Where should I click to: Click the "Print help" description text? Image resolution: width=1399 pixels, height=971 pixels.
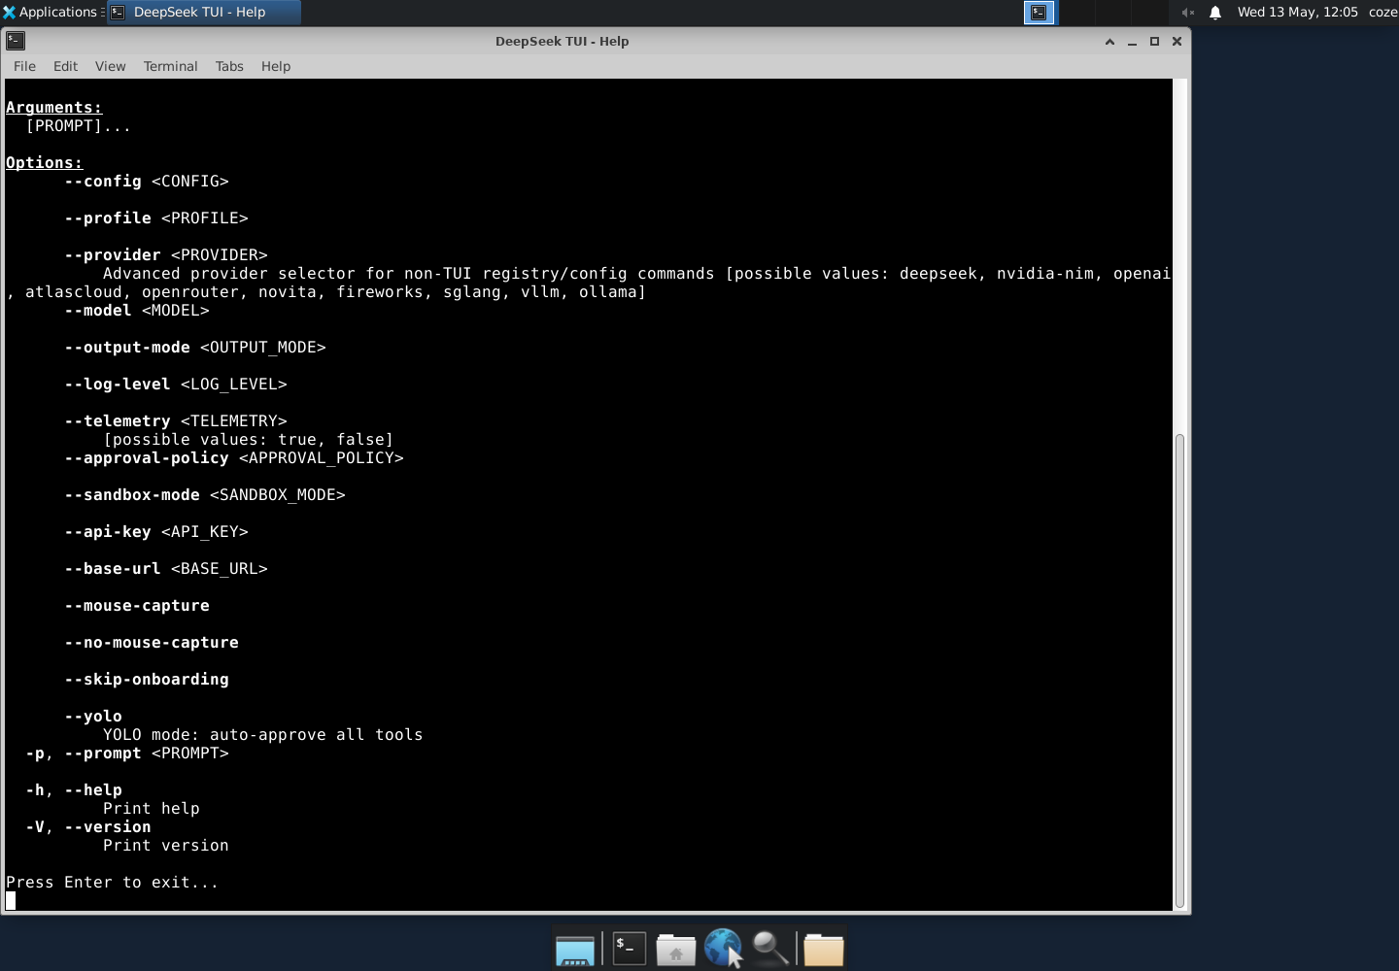[152, 809]
